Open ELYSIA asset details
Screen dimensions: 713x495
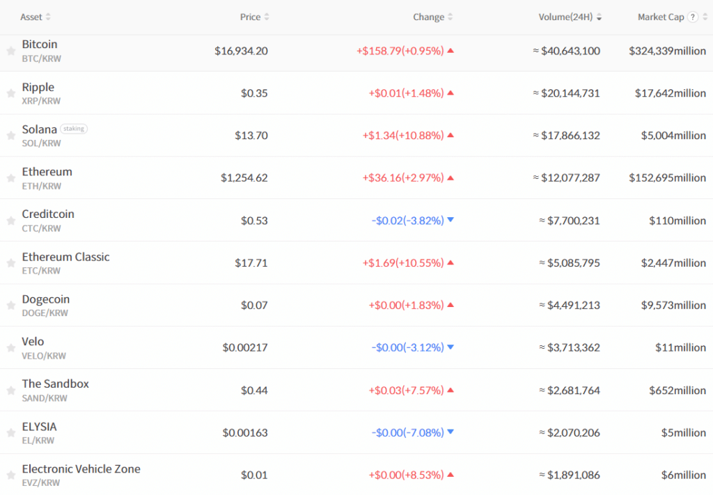pos(40,426)
